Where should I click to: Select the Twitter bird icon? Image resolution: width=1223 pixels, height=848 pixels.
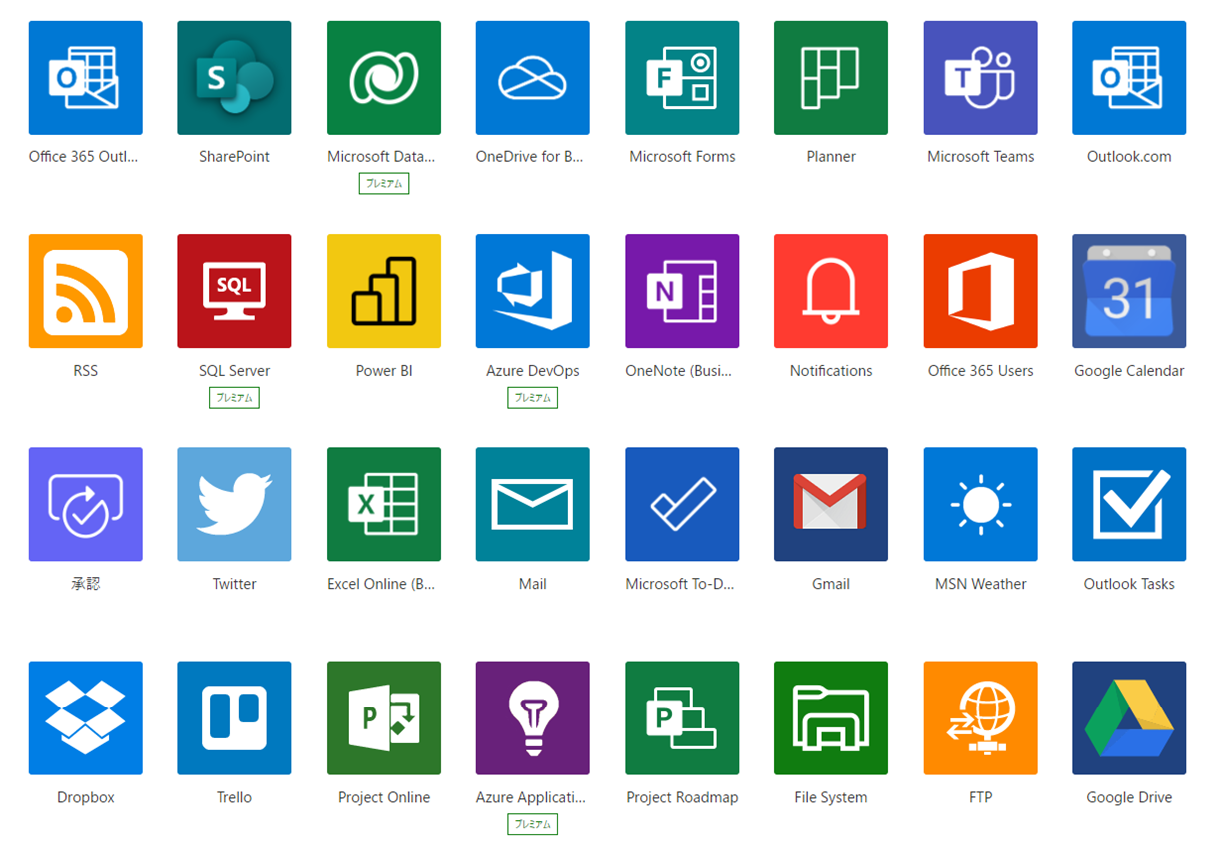[x=234, y=504]
